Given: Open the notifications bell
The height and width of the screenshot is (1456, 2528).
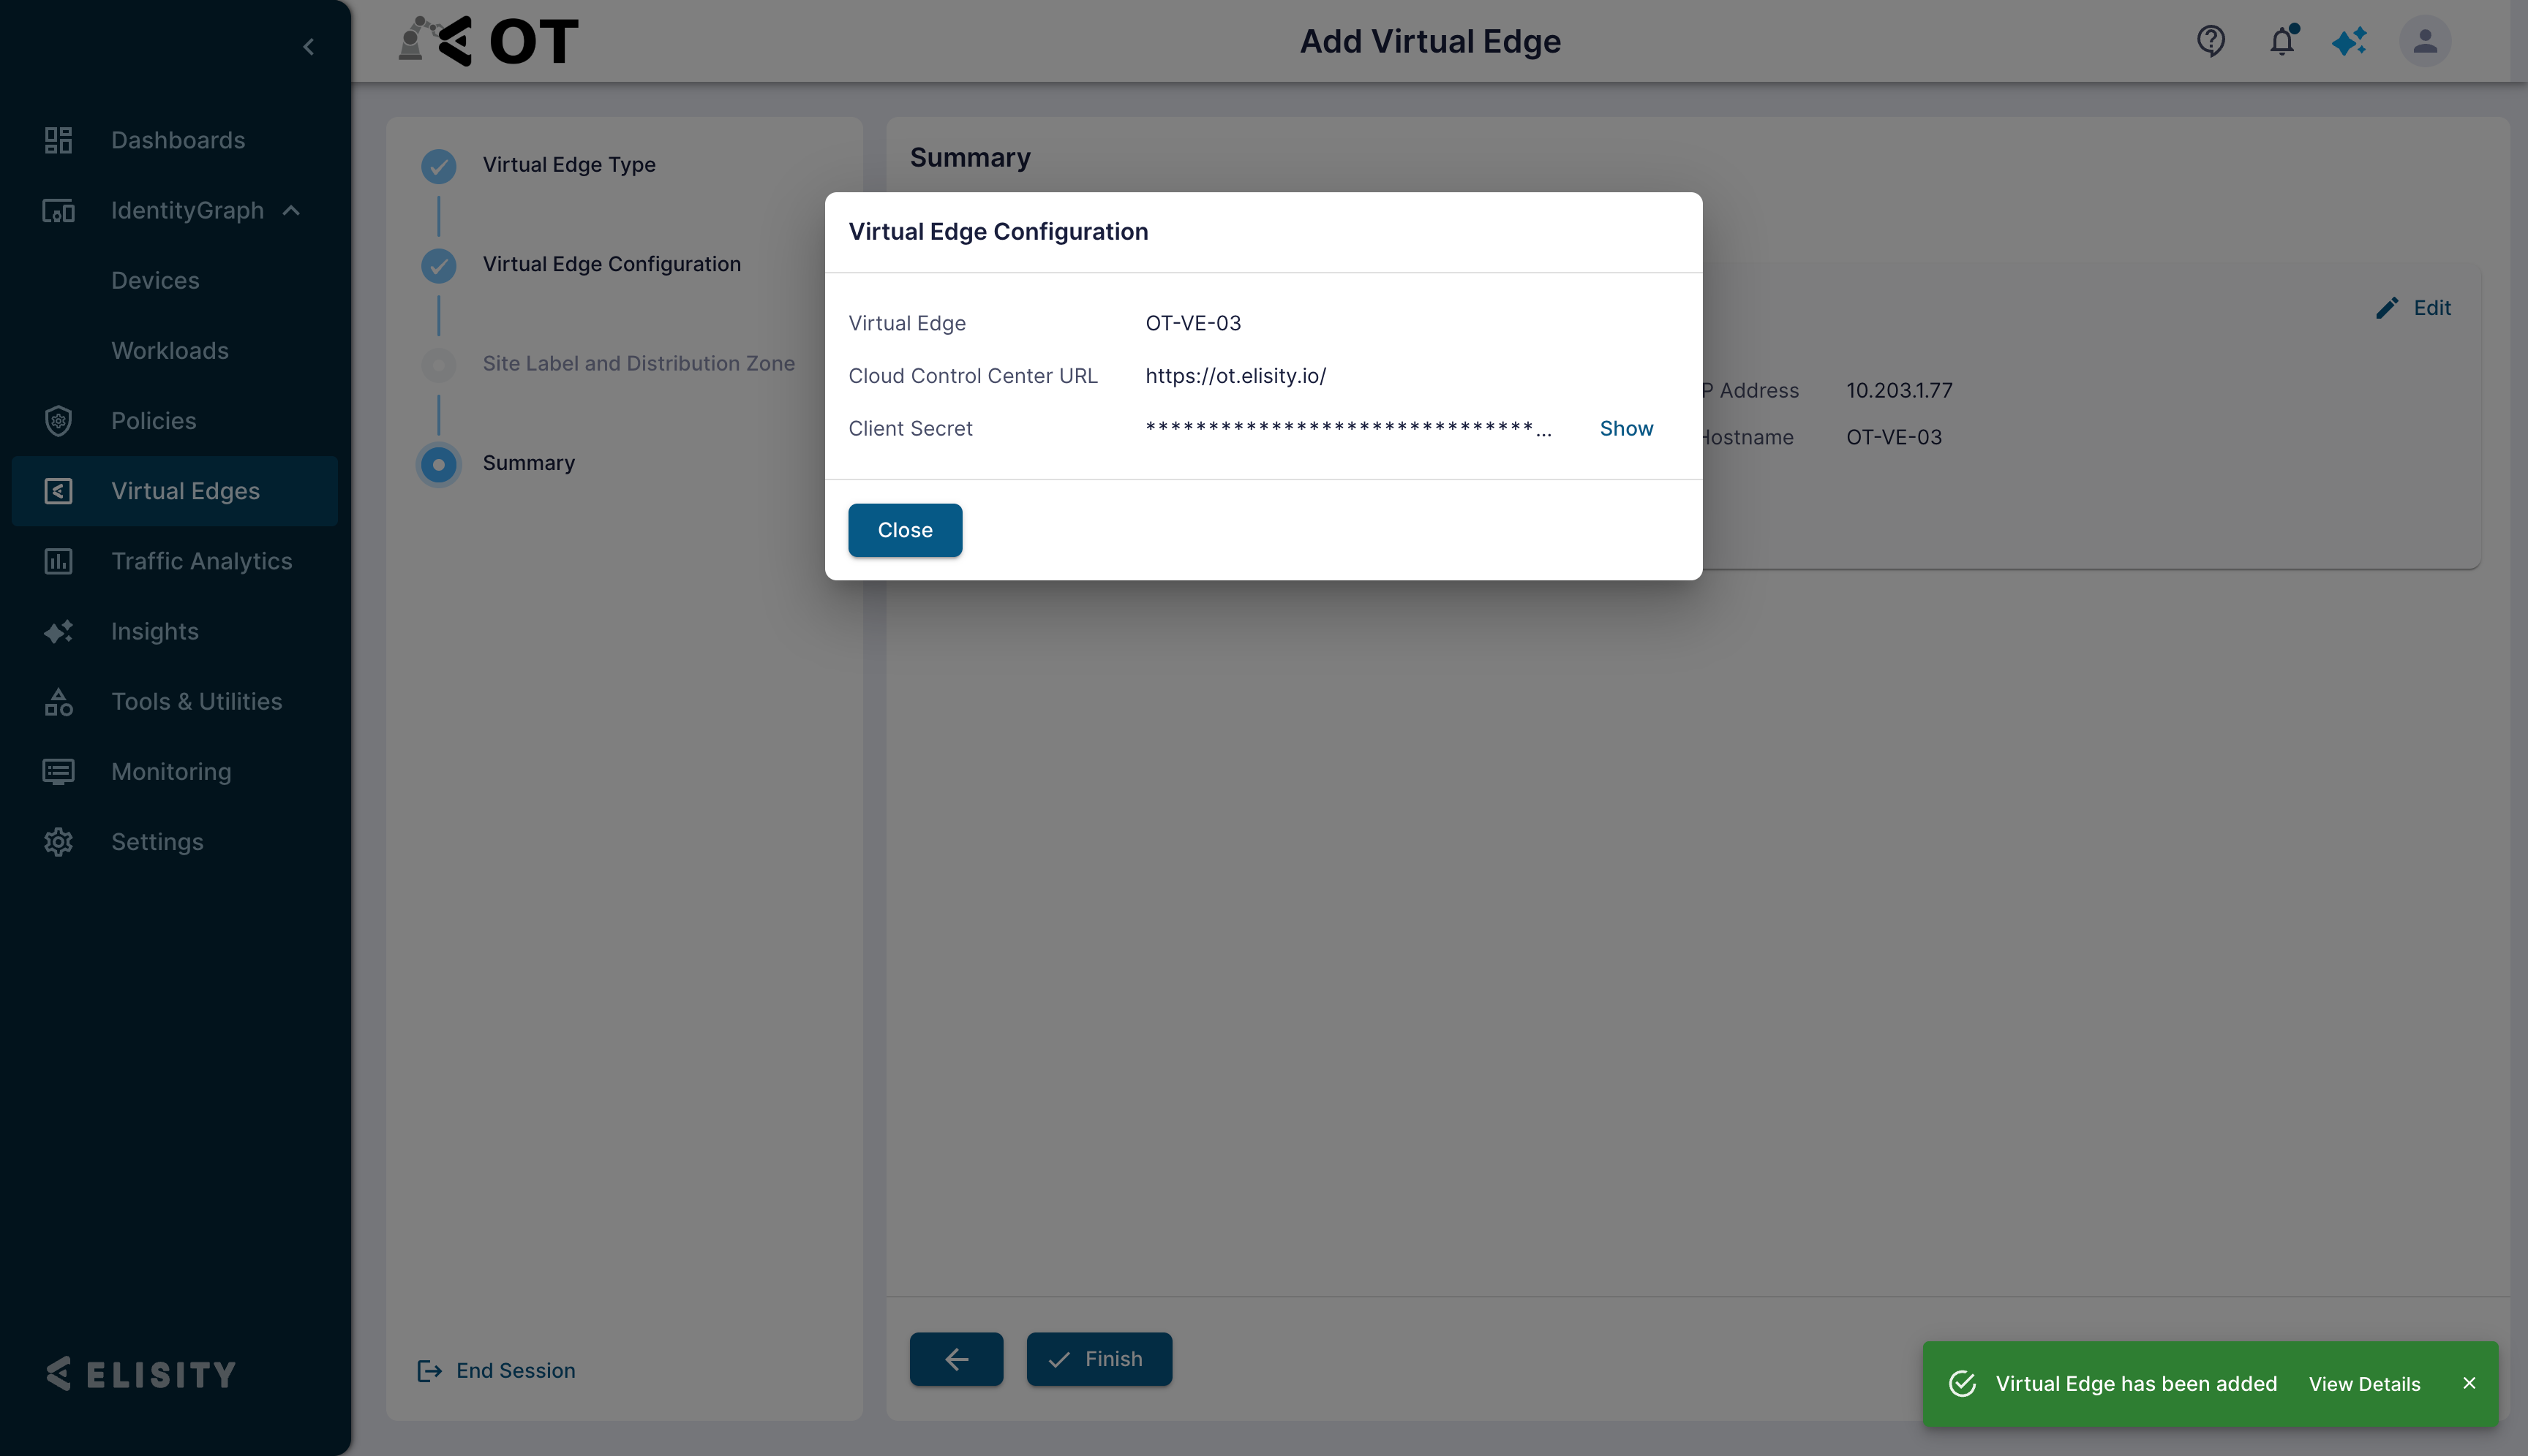Looking at the screenshot, I should [x=2281, y=41].
